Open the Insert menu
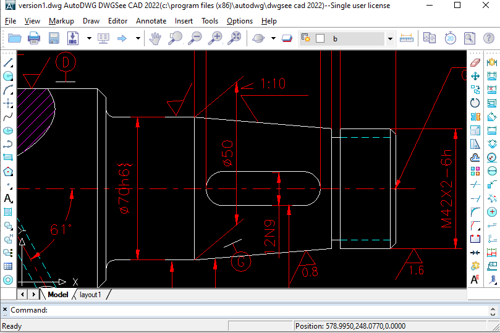 pyautogui.click(x=184, y=21)
